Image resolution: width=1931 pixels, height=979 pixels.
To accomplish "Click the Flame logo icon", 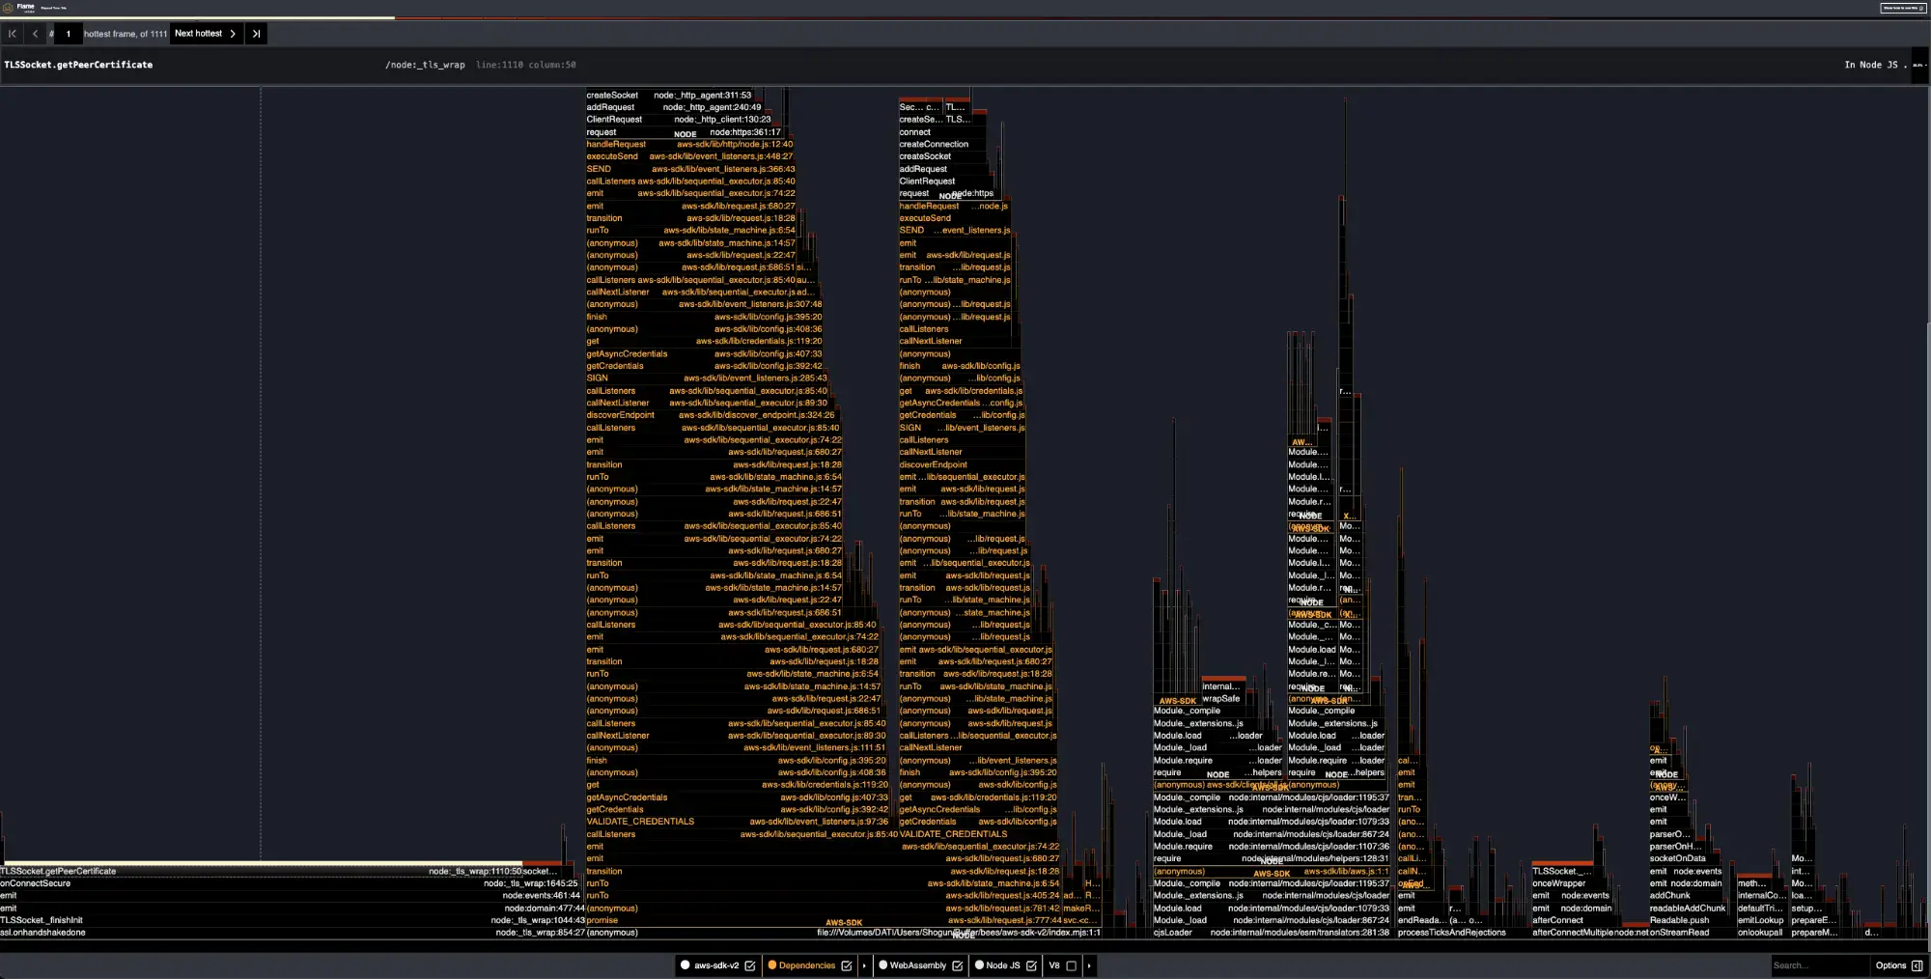I will [8, 7].
